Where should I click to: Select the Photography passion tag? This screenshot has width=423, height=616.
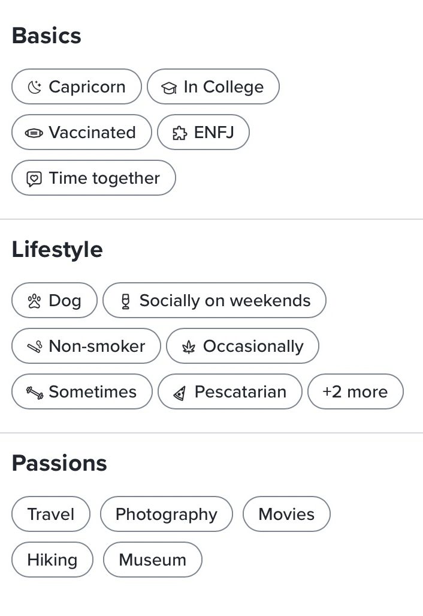(x=166, y=515)
